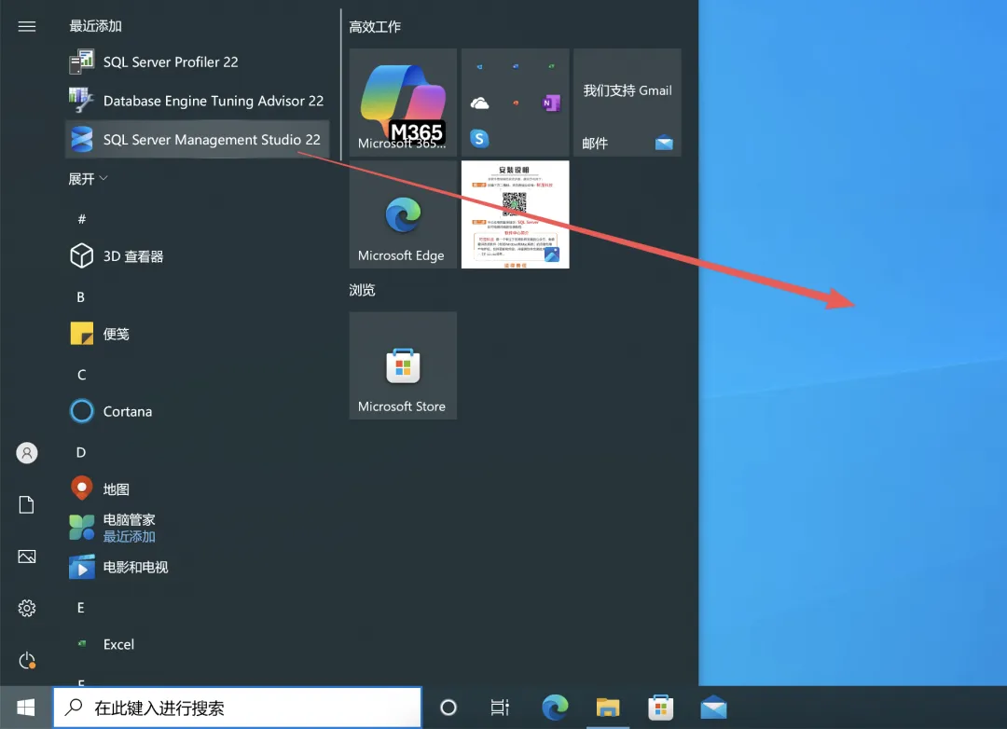Click the E letter header in the app list
The width and height of the screenshot is (1007, 729).
80,608
